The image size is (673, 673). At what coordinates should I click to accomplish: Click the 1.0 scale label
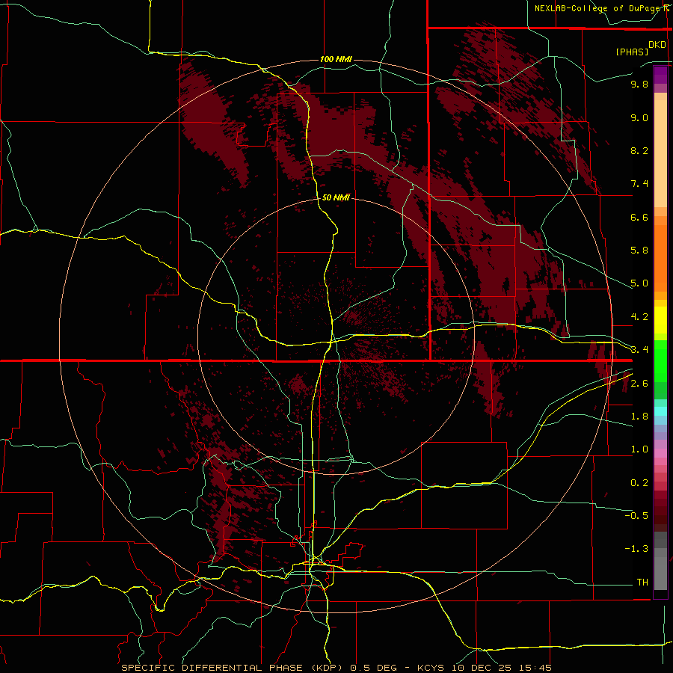(x=639, y=449)
